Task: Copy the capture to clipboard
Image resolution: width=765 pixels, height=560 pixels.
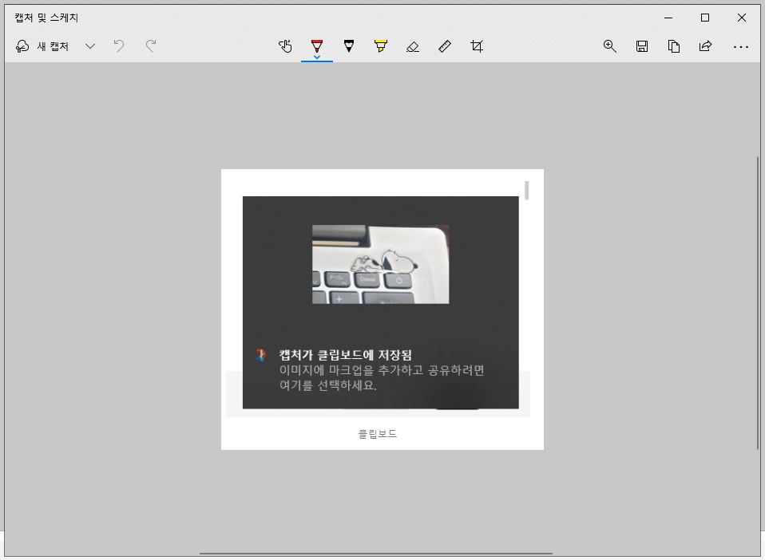Action: pos(674,45)
